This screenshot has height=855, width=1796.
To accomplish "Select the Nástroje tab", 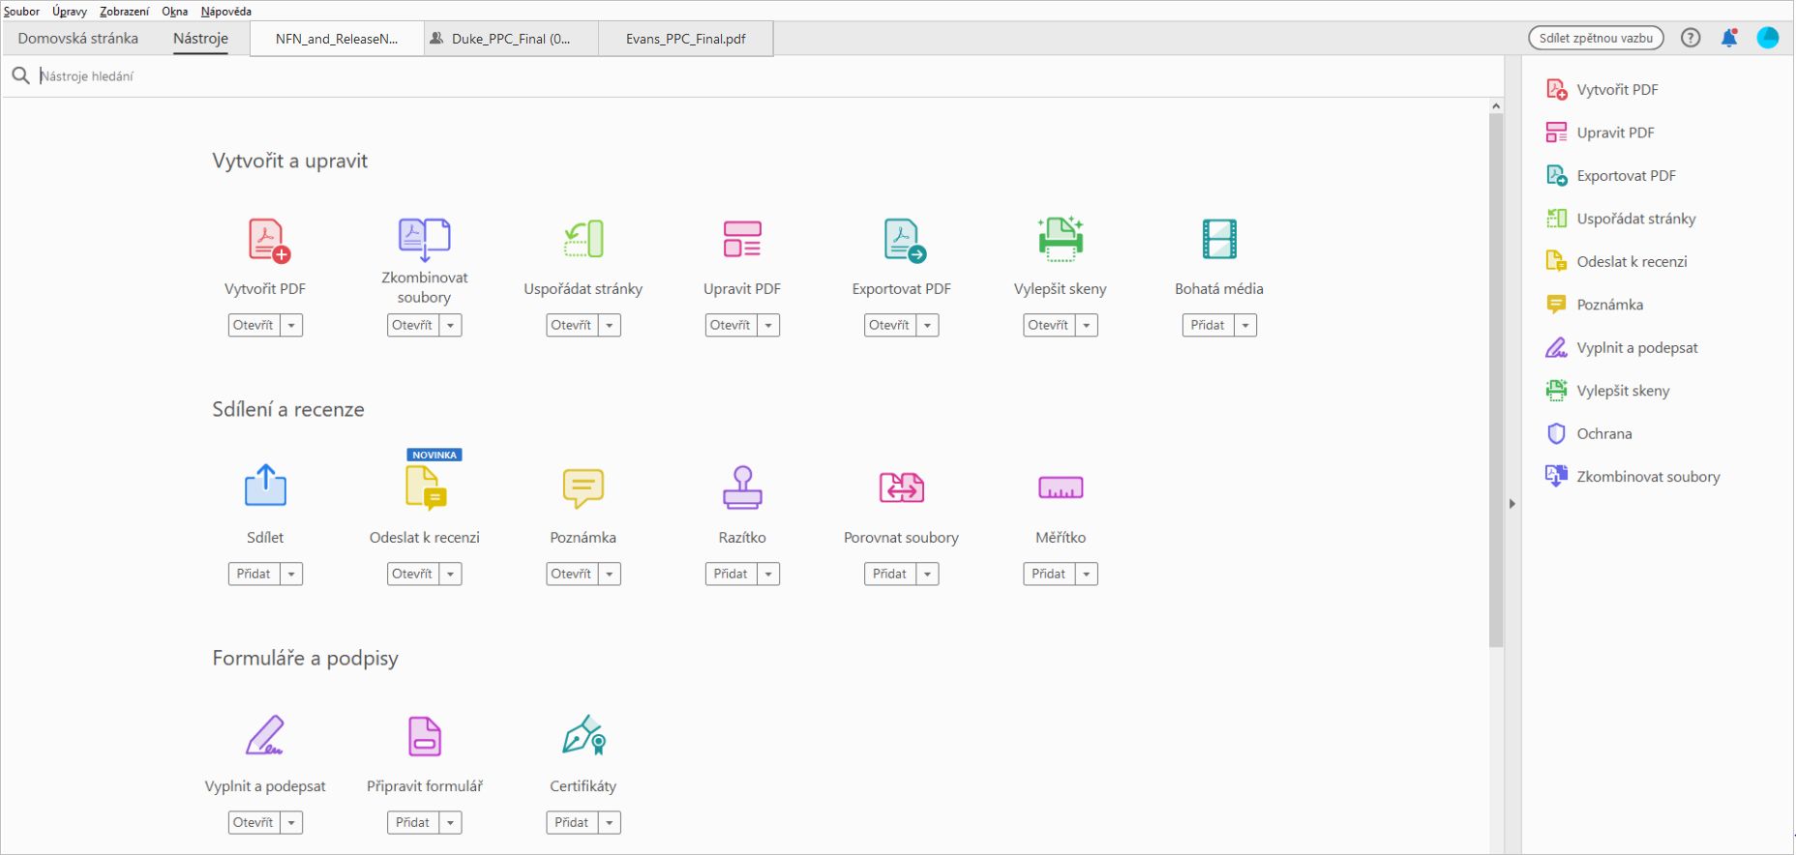I will [201, 39].
